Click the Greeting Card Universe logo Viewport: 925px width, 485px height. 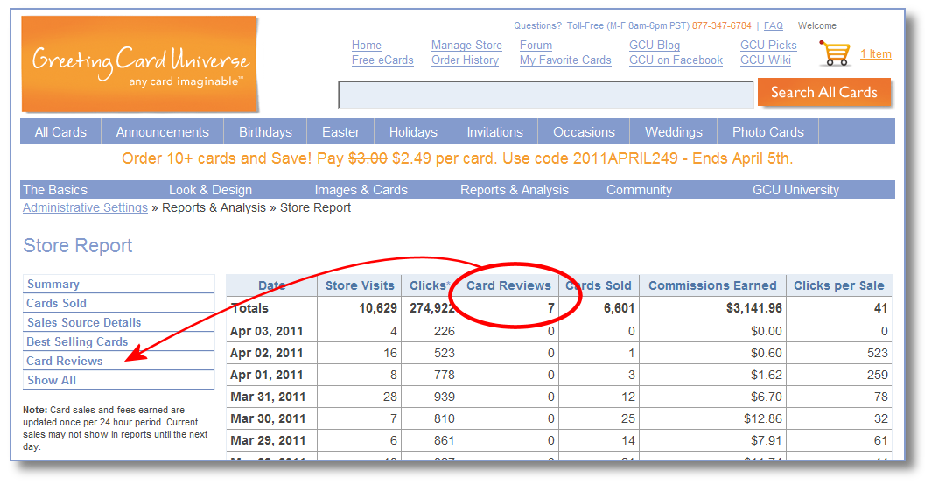pos(140,64)
